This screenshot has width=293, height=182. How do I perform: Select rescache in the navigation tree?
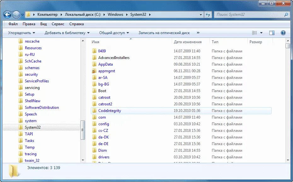pyautogui.click(x=32, y=41)
